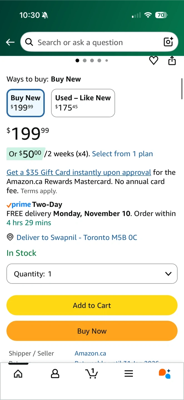Image resolution: width=184 pixels, height=400 pixels.
Task: Tap the heart wishlist icon
Action: click(154, 61)
